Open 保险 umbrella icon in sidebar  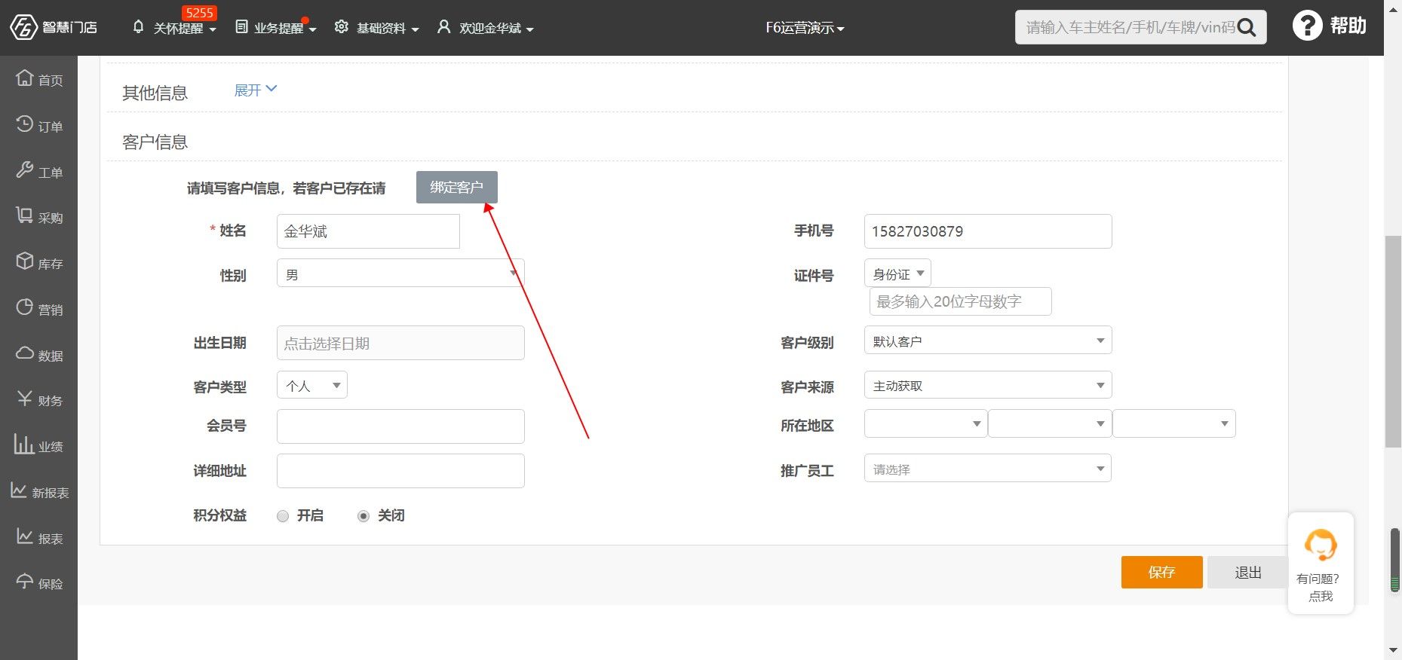click(25, 582)
